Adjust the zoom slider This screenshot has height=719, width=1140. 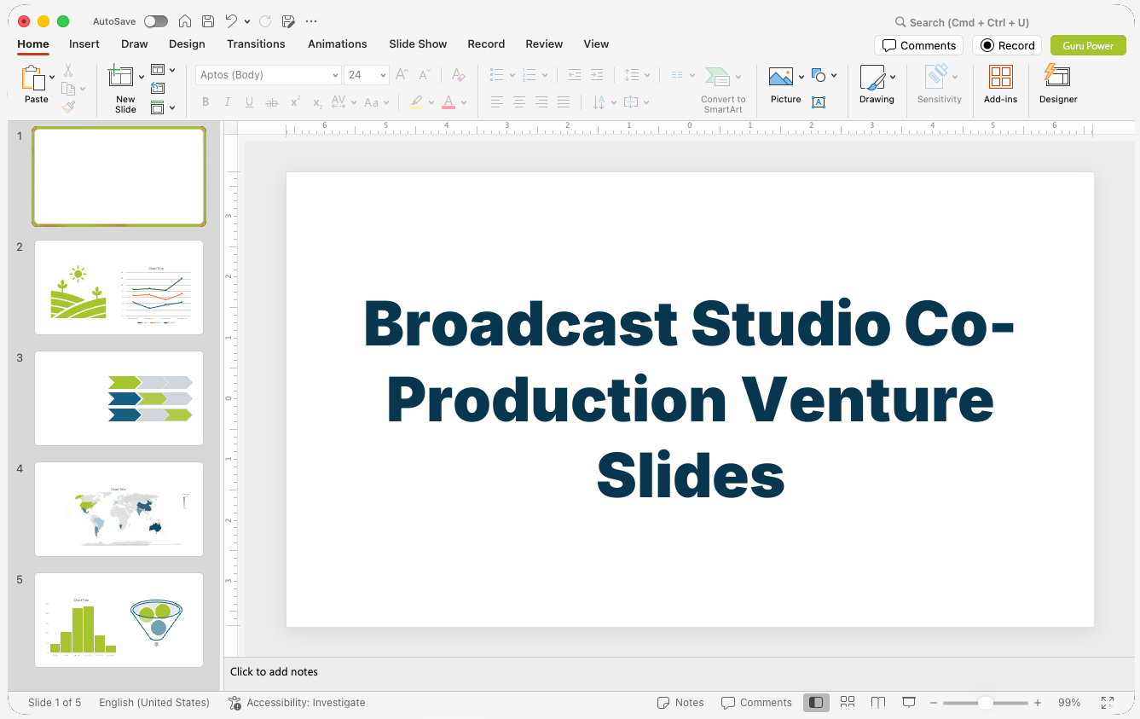tap(985, 703)
